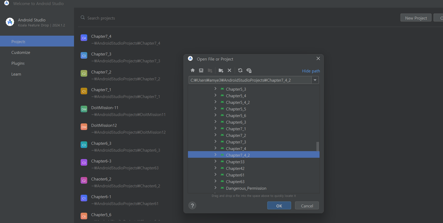Click the Chapter7_4 project C4 icon

(x=84, y=38)
